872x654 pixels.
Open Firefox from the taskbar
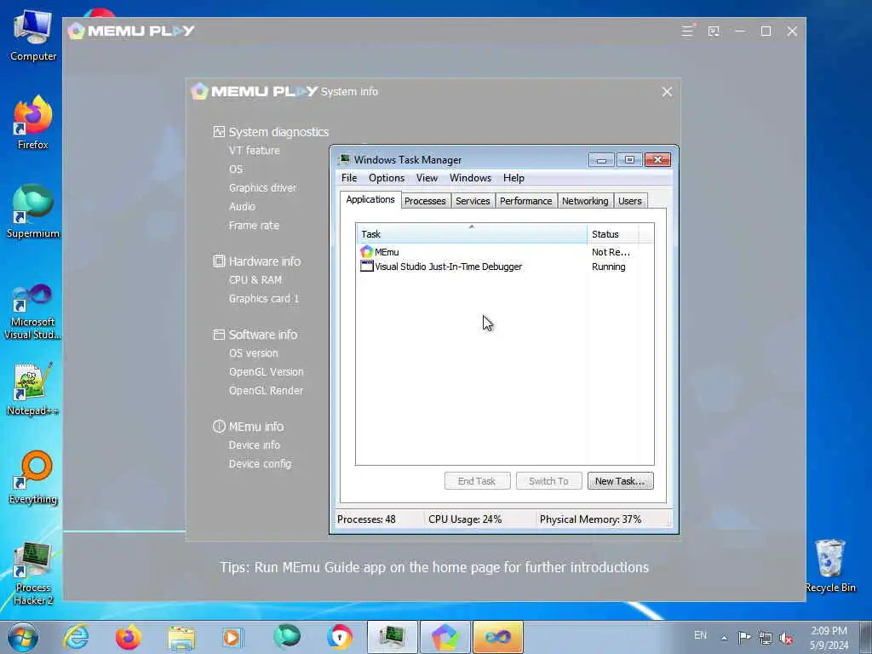tap(129, 637)
